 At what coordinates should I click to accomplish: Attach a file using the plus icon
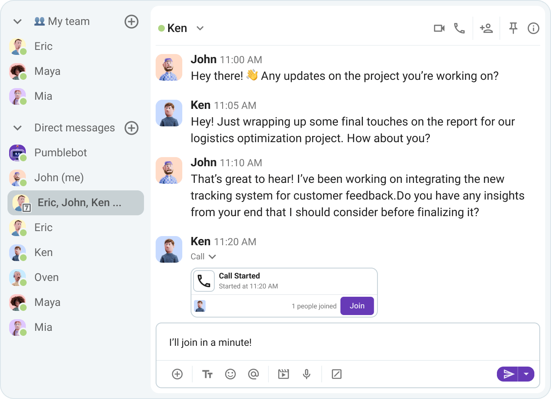tap(177, 374)
